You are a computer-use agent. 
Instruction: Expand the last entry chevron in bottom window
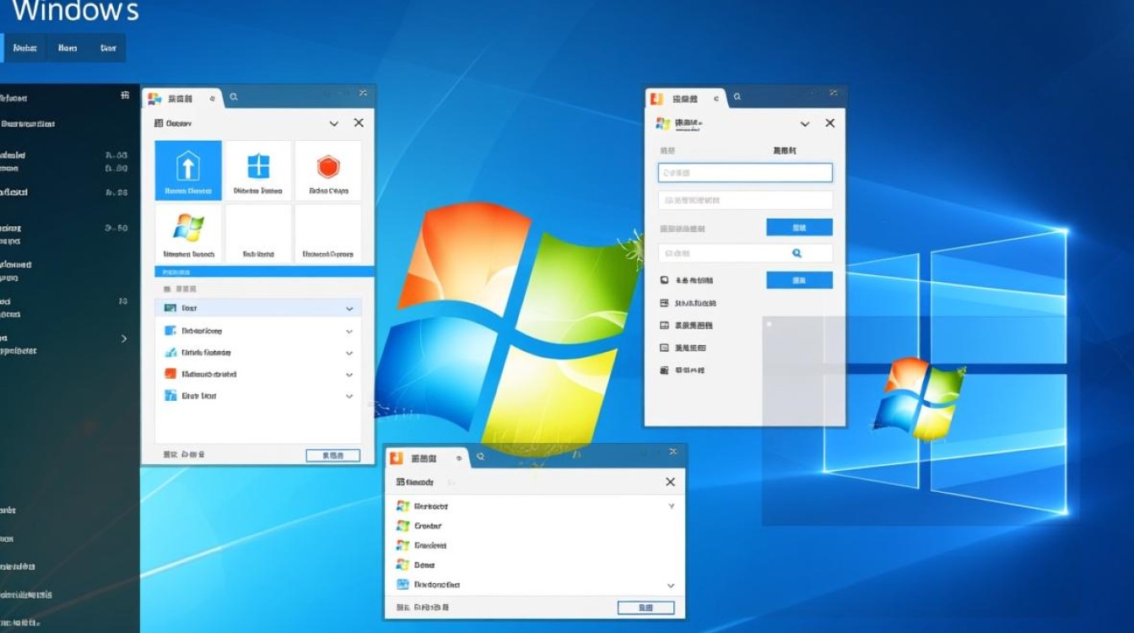pos(671,585)
